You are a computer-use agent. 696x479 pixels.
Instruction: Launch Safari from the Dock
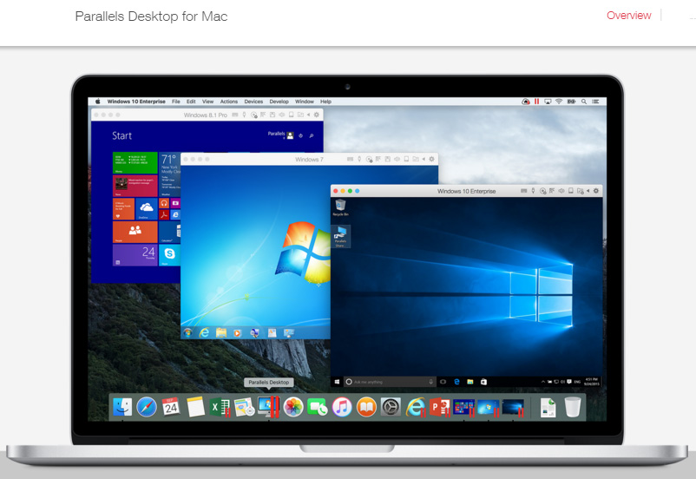pos(147,407)
